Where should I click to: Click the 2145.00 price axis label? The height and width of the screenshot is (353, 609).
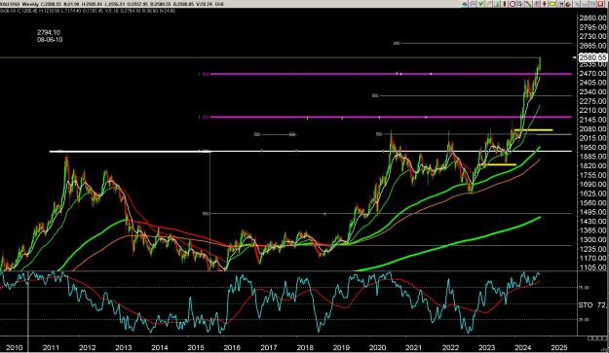[x=592, y=120]
